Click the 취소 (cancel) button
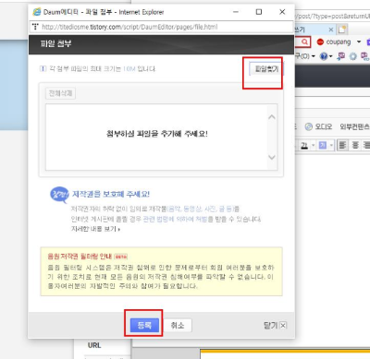This screenshot has height=359, width=370. (178, 325)
